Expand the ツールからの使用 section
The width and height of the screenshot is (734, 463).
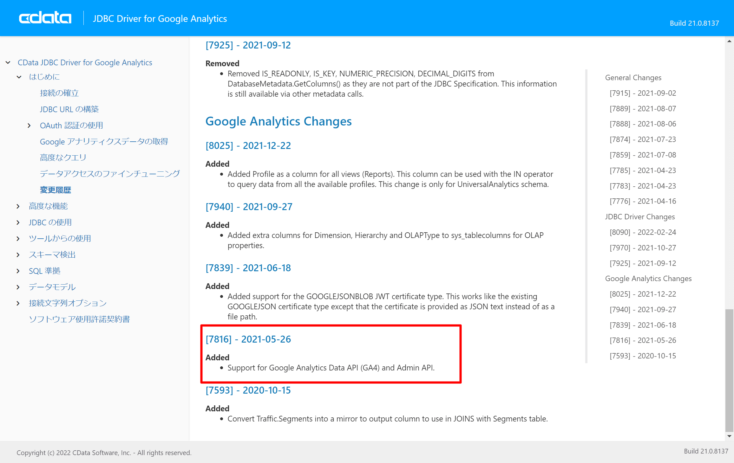[18, 238]
